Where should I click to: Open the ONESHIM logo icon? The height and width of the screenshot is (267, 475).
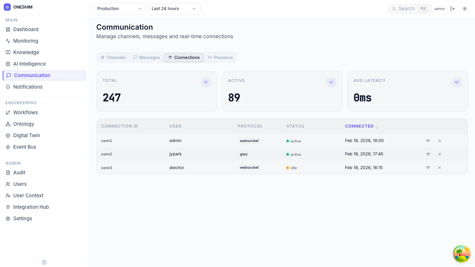[x=7, y=7]
